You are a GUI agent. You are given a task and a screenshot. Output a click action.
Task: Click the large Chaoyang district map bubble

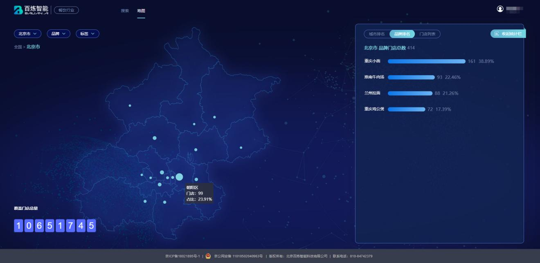pyautogui.click(x=179, y=177)
